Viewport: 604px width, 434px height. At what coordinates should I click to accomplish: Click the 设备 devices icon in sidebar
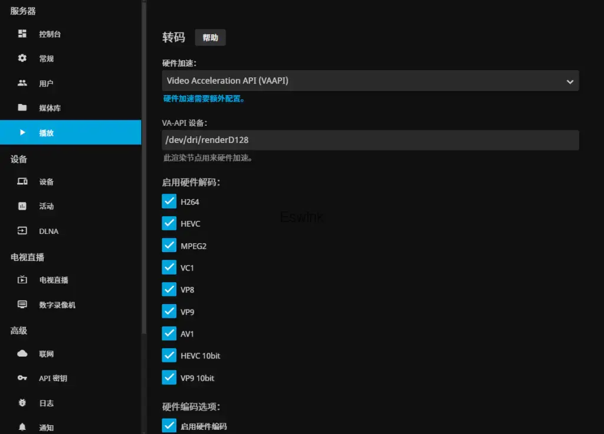[x=22, y=182]
